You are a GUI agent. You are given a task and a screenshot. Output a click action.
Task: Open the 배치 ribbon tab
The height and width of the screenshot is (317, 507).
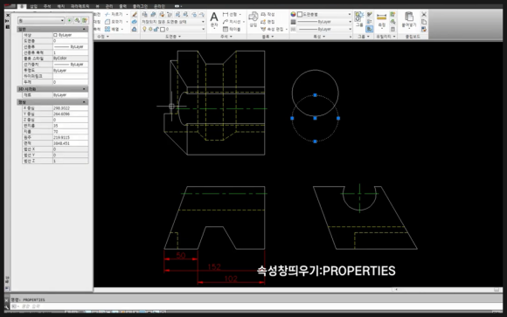point(61,6)
